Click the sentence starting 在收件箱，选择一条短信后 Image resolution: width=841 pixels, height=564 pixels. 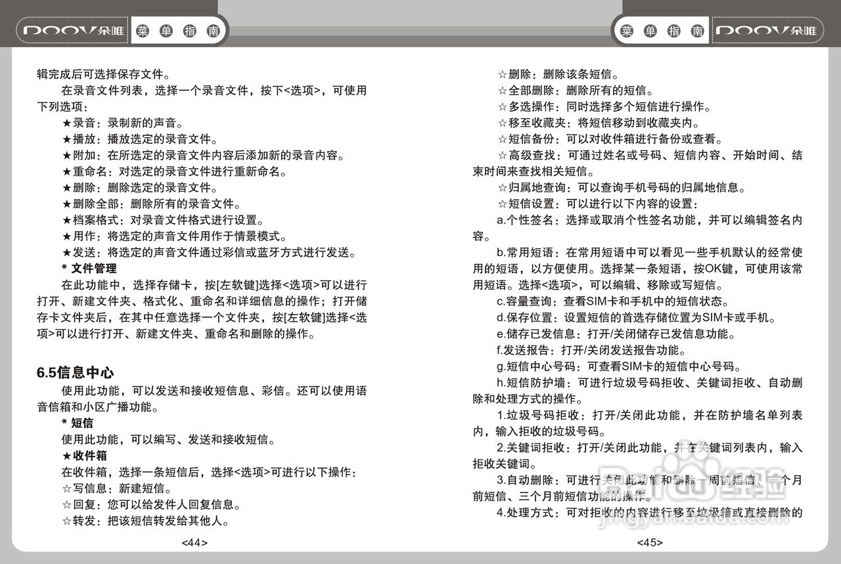pyautogui.click(x=209, y=472)
